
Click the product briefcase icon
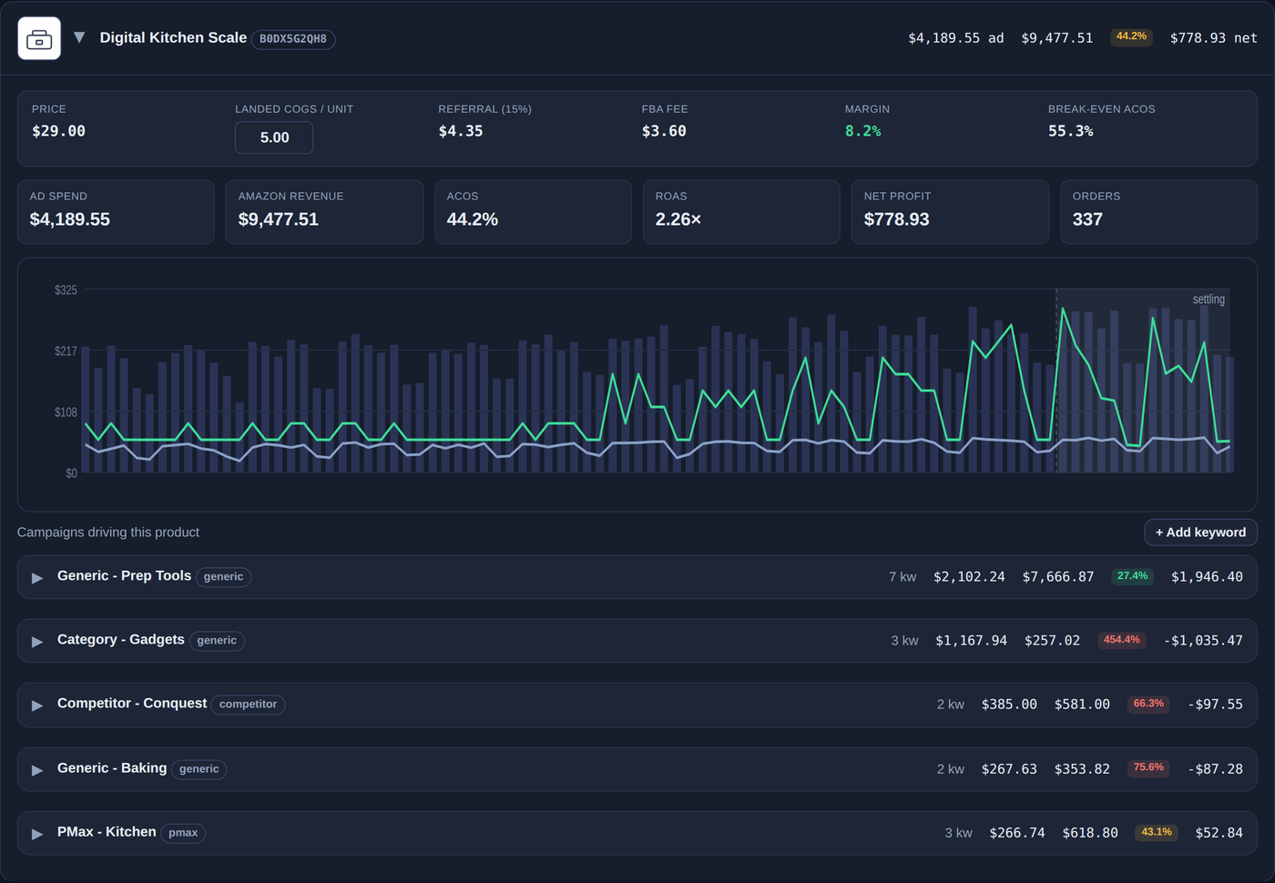[39, 38]
